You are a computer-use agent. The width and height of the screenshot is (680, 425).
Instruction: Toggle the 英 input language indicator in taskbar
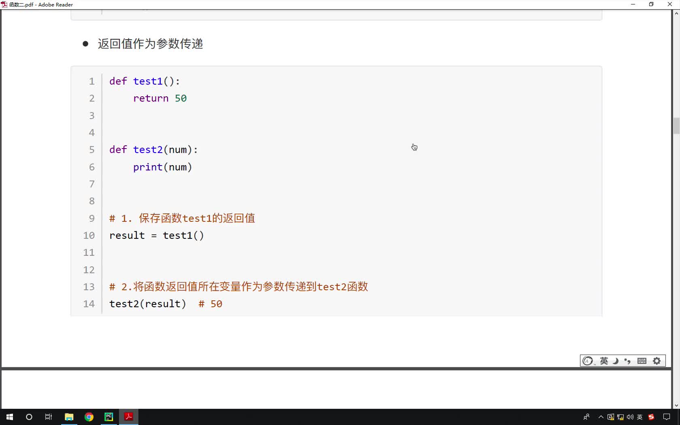tap(640, 417)
